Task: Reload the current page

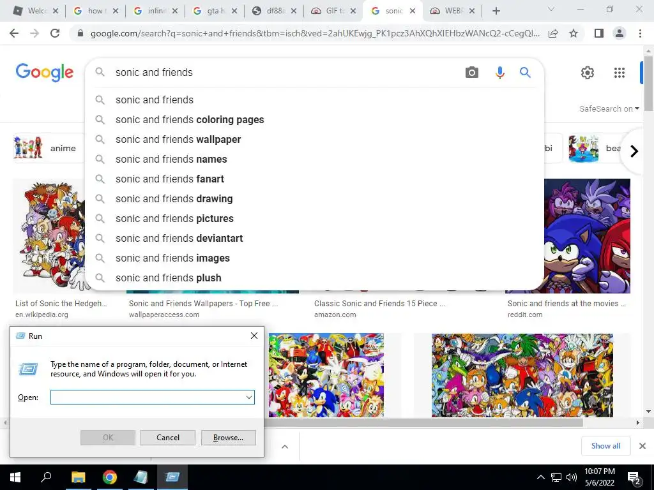Action: coord(55,33)
